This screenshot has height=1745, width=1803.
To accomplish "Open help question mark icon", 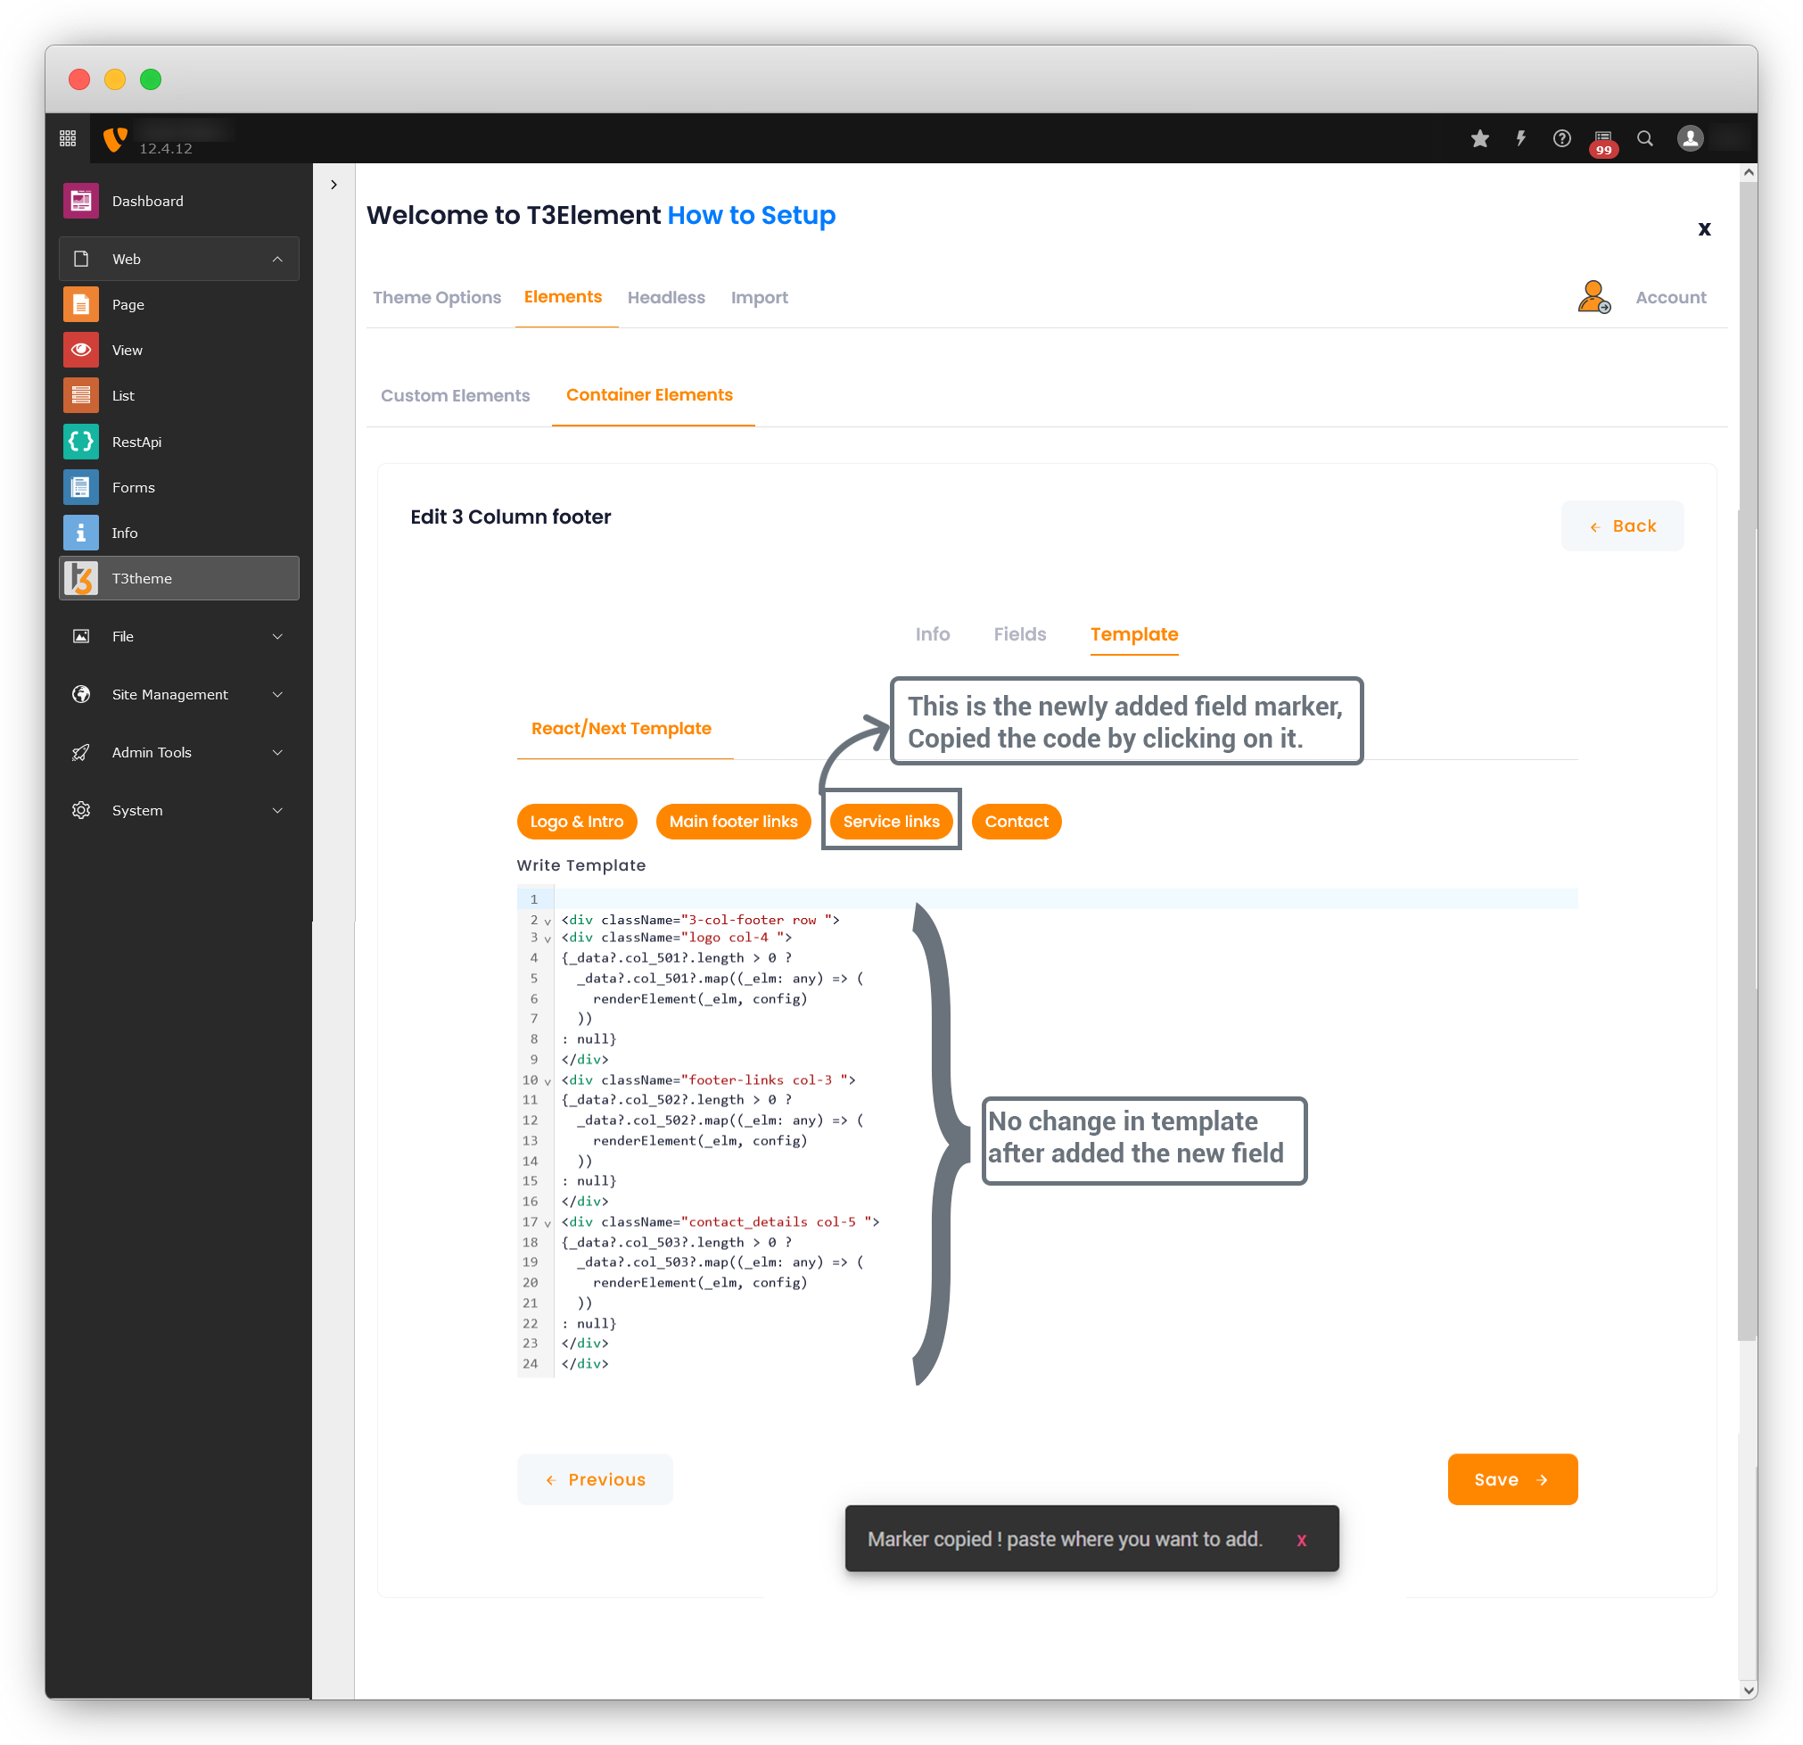I will point(1562,139).
